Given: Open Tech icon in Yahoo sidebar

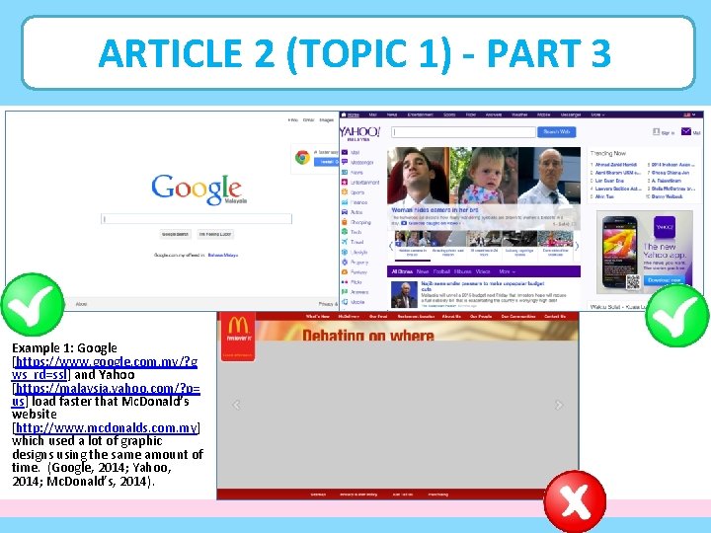Looking at the screenshot, I should pos(345,232).
